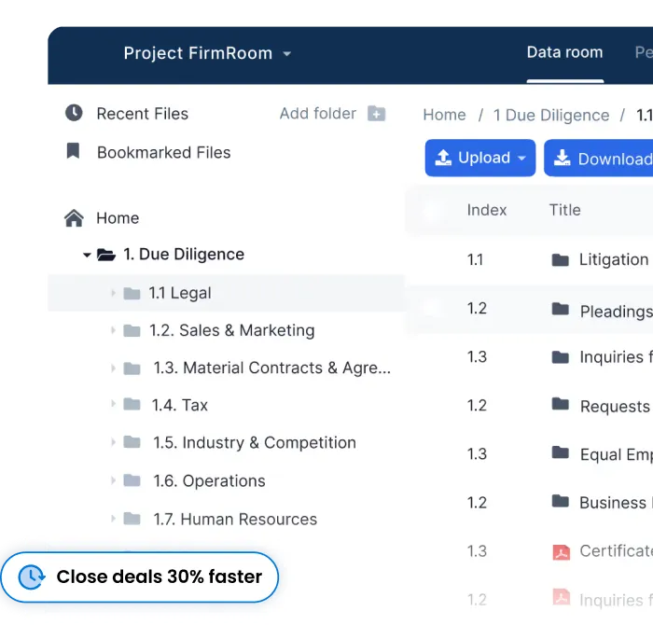The height and width of the screenshot is (625, 653).
Task: Click the 1.6. Operations folder icon
Action: click(132, 480)
